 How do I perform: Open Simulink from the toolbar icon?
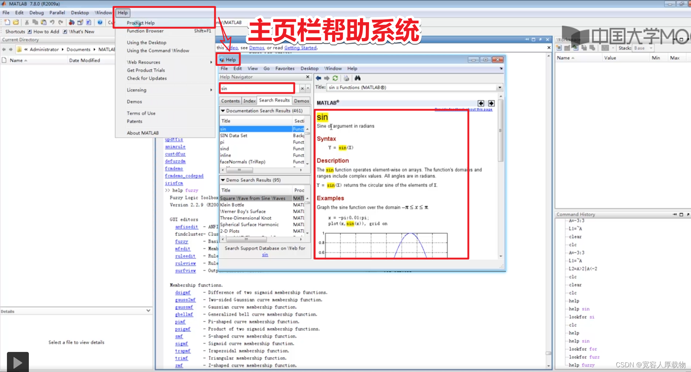pyautogui.click(x=72, y=23)
